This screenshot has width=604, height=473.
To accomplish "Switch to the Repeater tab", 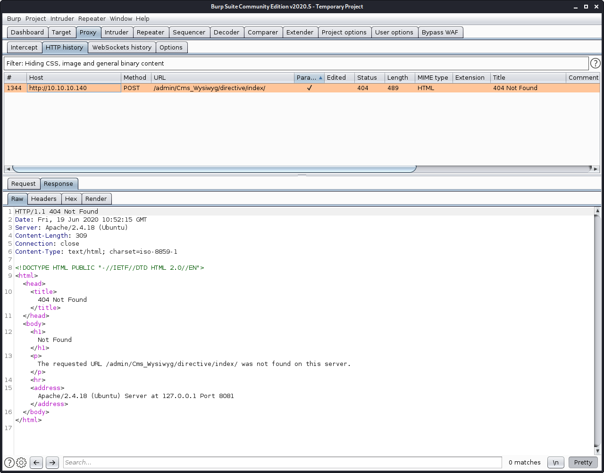I will [151, 33].
